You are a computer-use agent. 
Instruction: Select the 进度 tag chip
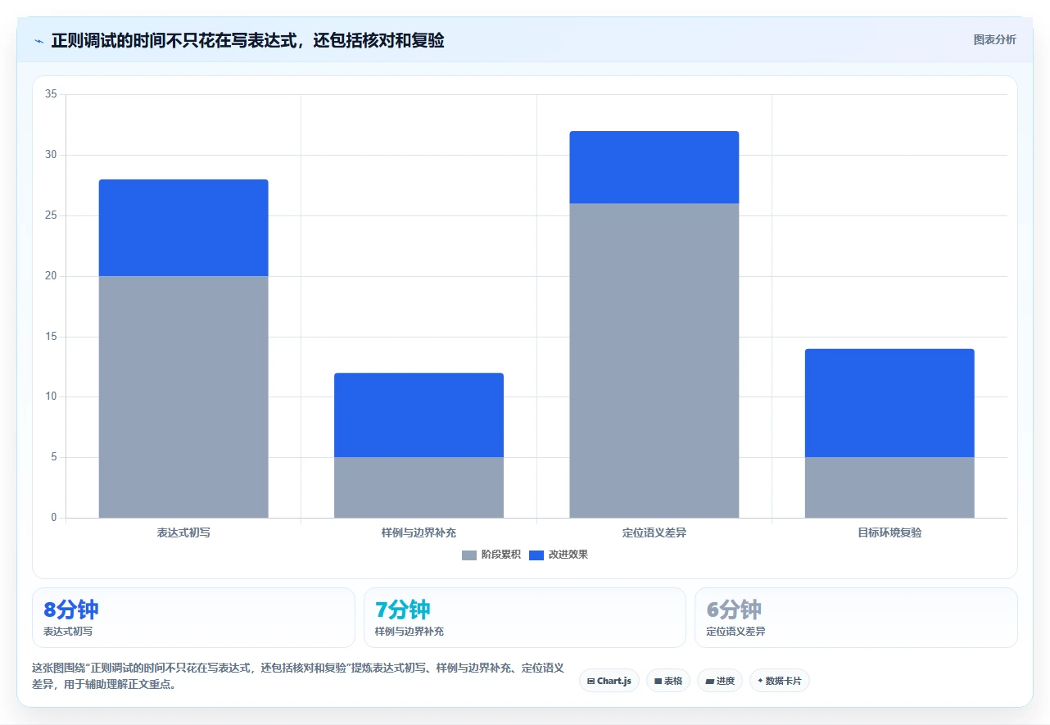coord(720,681)
